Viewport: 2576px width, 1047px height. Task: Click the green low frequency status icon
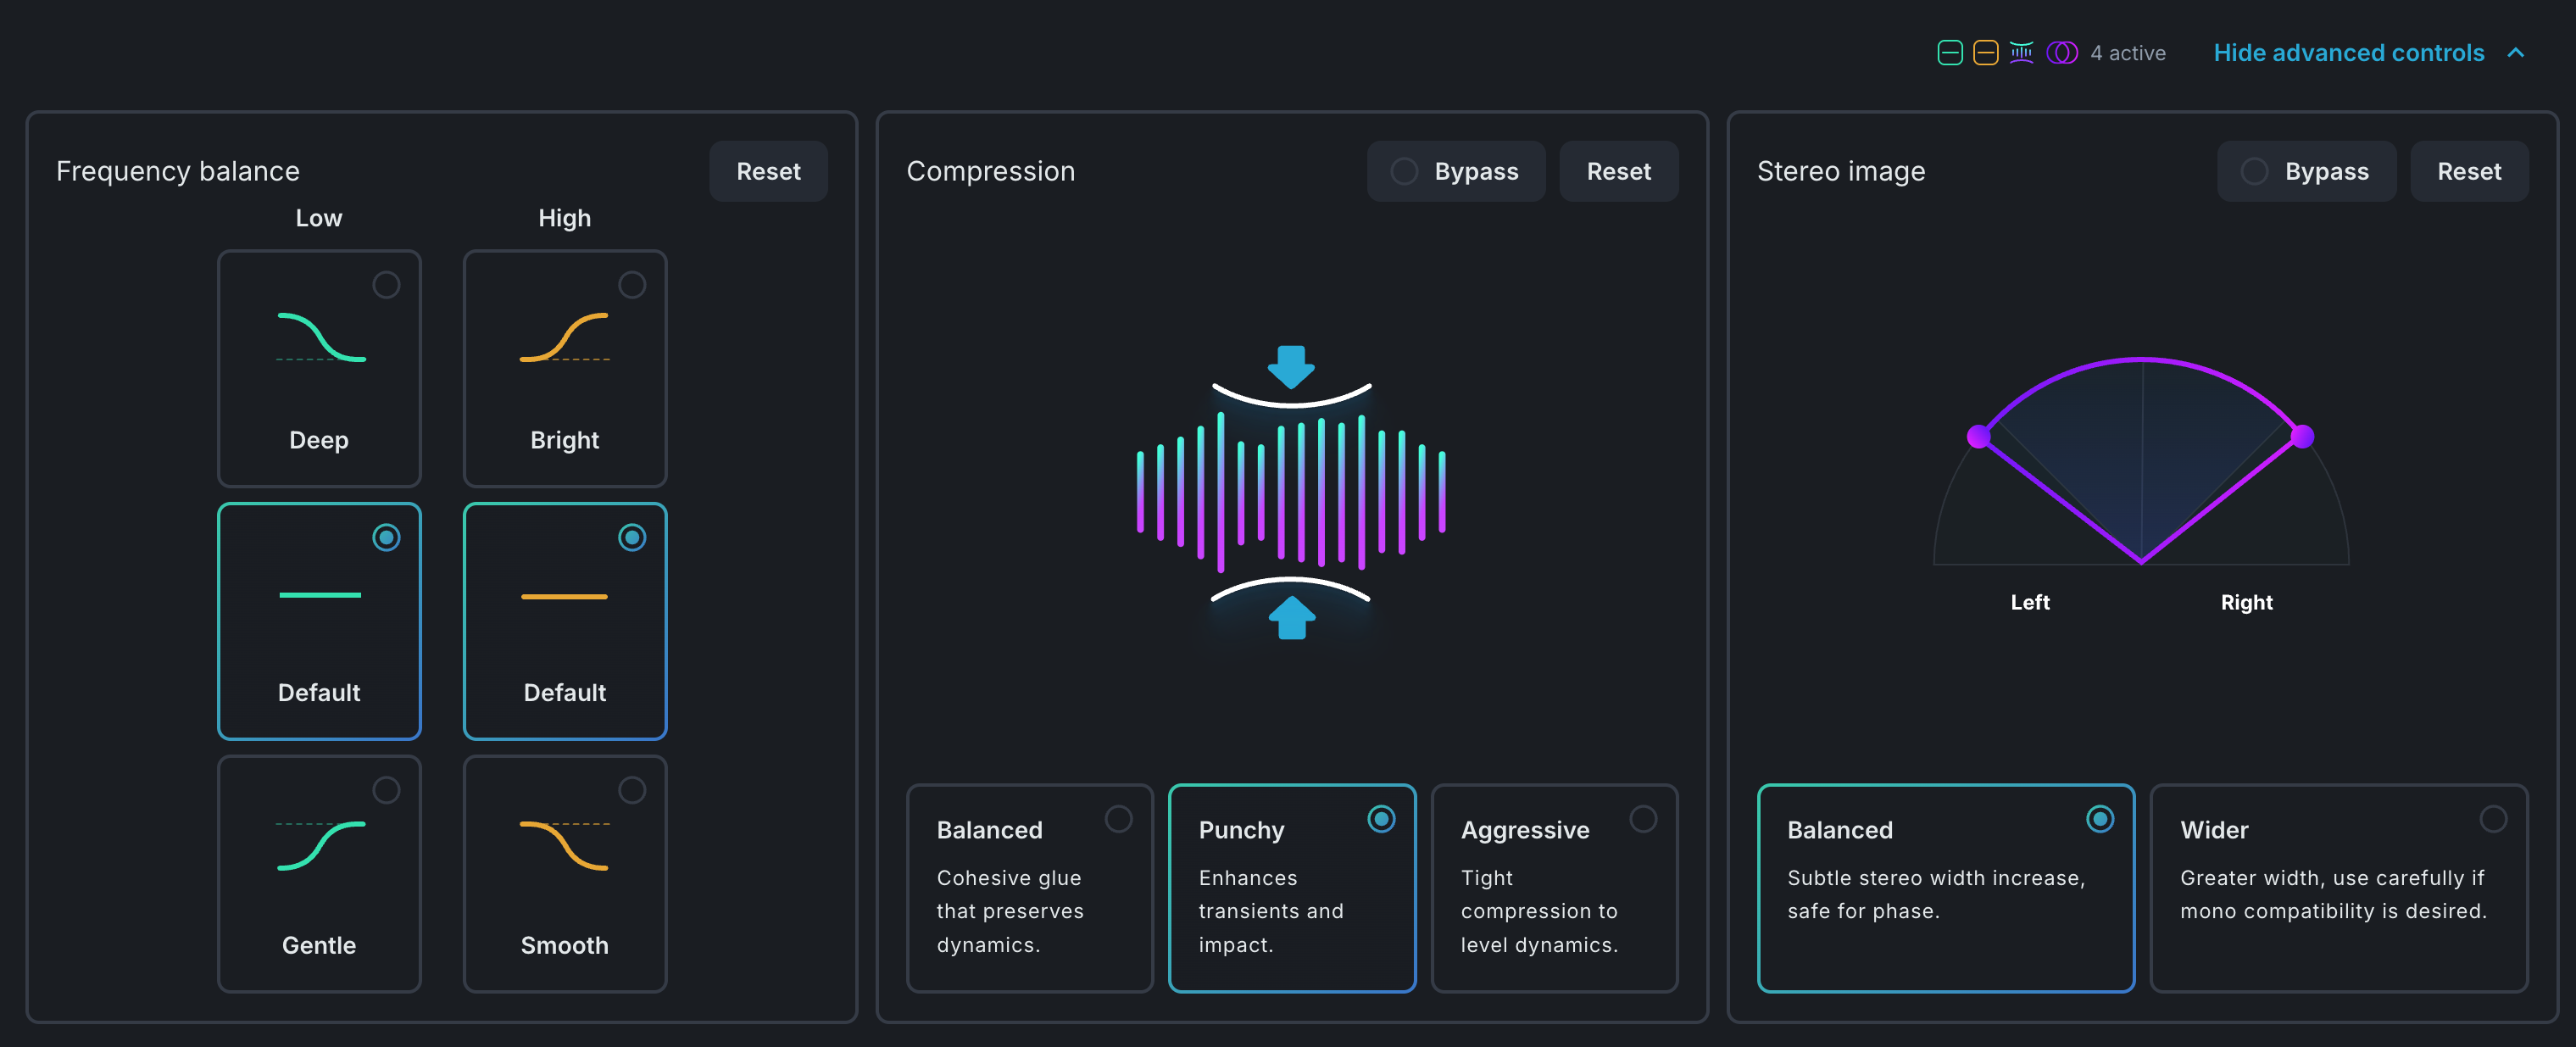[x=1949, y=53]
